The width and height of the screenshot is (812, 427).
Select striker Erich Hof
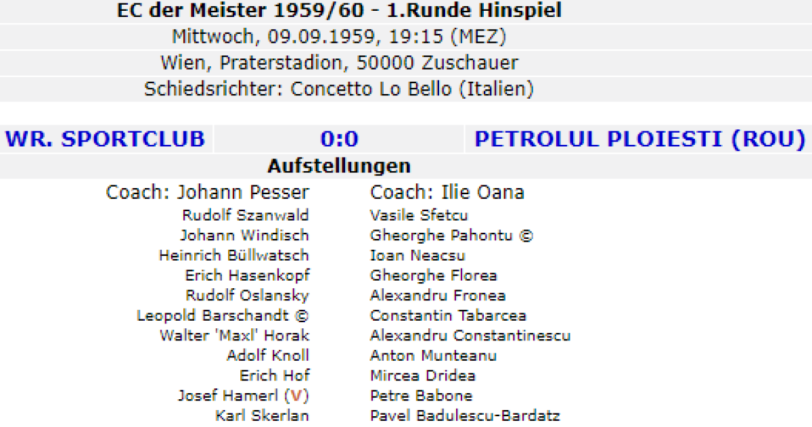click(x=274, y=376)
